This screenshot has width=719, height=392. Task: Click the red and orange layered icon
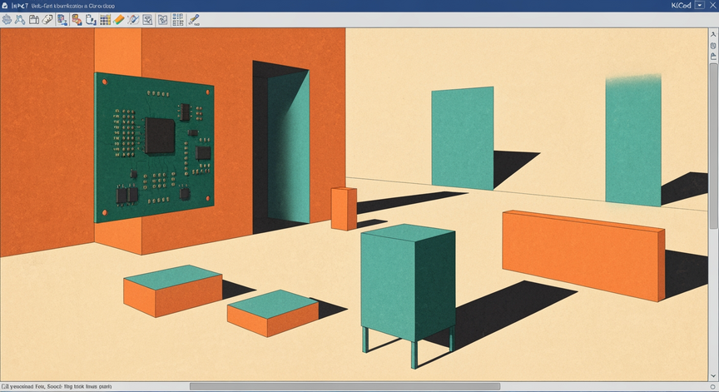coord(77,20)
